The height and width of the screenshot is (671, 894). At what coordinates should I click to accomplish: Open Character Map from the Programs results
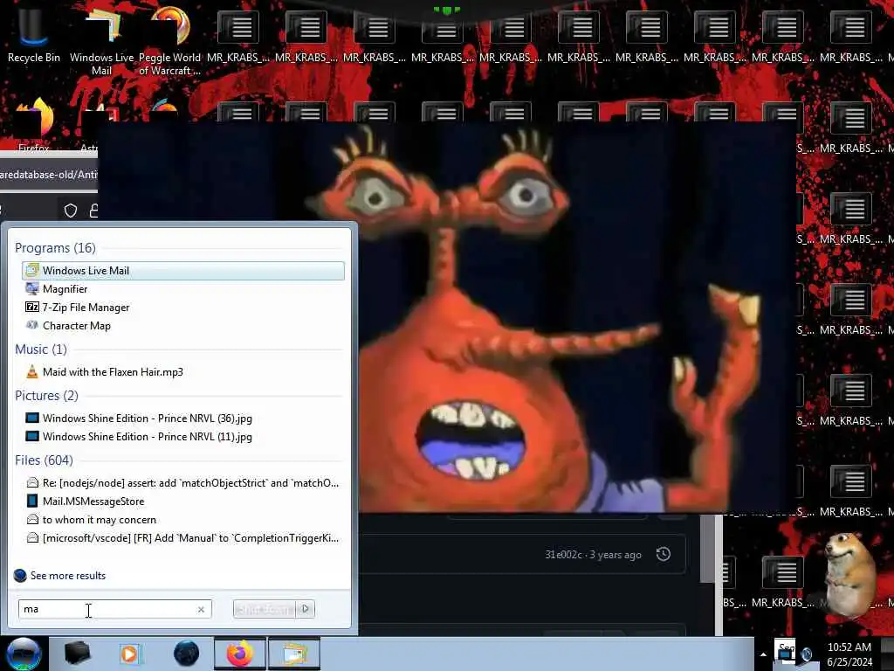point(183,325)
